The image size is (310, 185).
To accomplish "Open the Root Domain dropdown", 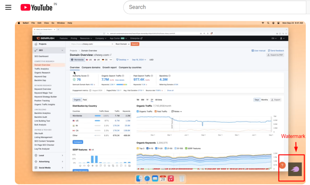I will click(x=122, y=44).
